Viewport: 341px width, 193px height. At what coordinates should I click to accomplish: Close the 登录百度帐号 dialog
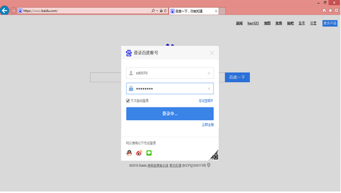pos(212,53)
